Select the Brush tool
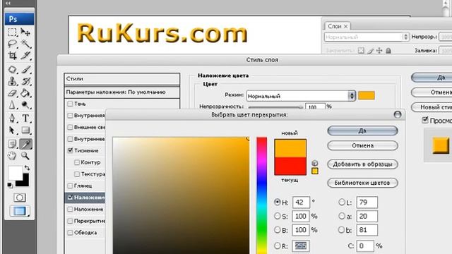This screenshot has height=254, width=452. pos(25,70)
